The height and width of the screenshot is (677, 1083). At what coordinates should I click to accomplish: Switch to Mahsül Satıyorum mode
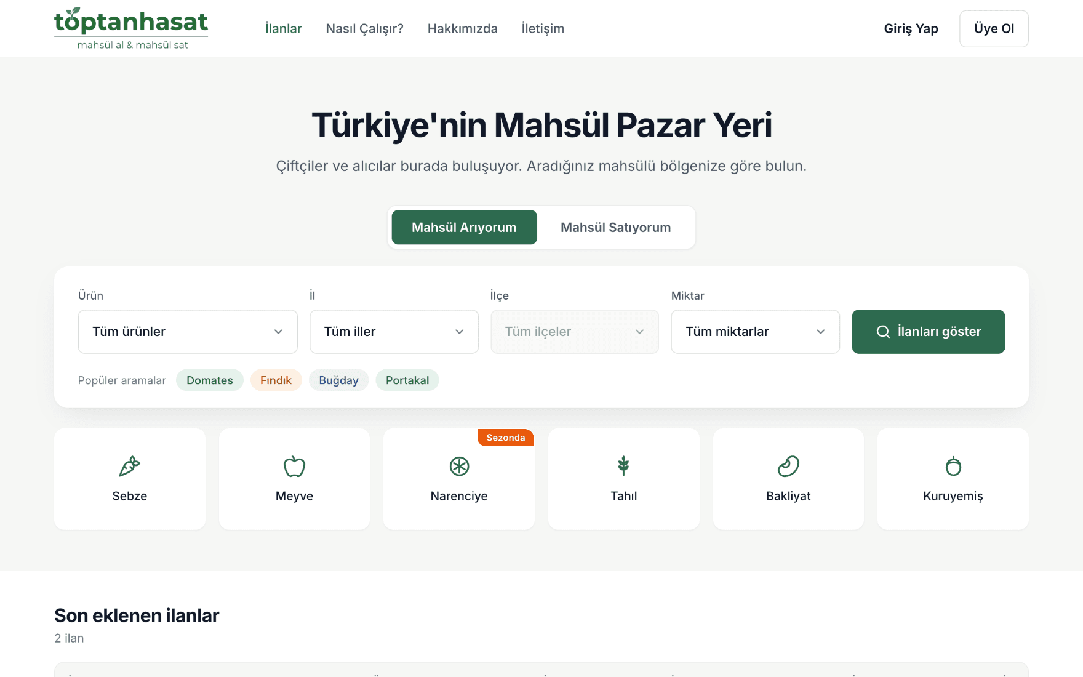tap(615, 227)
